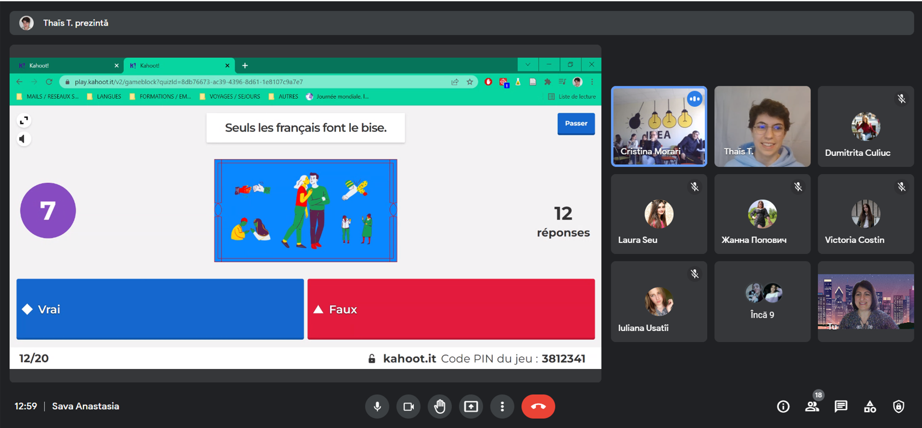Screen dimensions: 922x428
Task: Expand Chrome tab search chevron
Action: (528, 65)
